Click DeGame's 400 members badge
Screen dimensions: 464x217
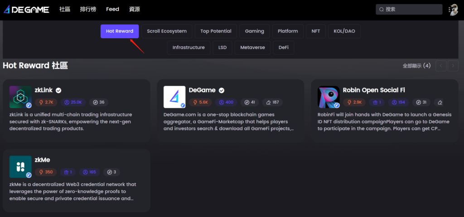point(227,102)
